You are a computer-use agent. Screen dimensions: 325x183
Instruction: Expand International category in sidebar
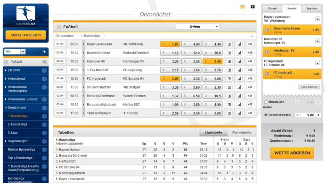click(26, 79)
